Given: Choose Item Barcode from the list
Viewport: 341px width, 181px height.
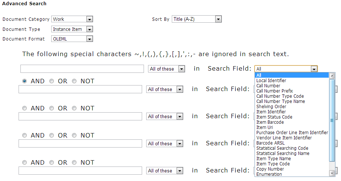Looking at the screenshot, I should coord(270,122).
